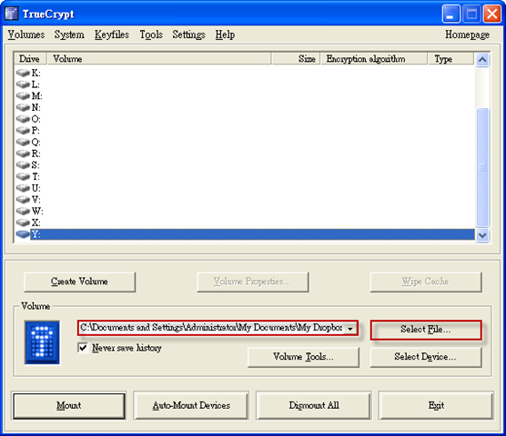Click the drive list scrollbar thumb
Image resolution: width=506 pixels, height=436 pixels.
[482, 167]
